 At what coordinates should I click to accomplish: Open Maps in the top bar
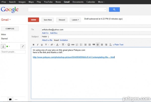point(31,2)
